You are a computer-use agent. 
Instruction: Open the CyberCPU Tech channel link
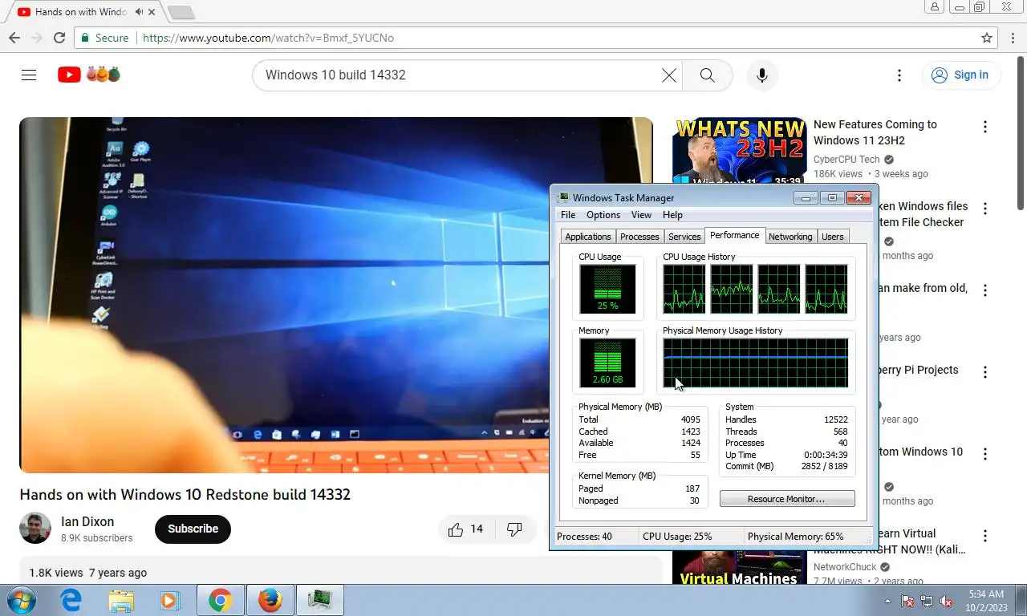pos(846,160)
